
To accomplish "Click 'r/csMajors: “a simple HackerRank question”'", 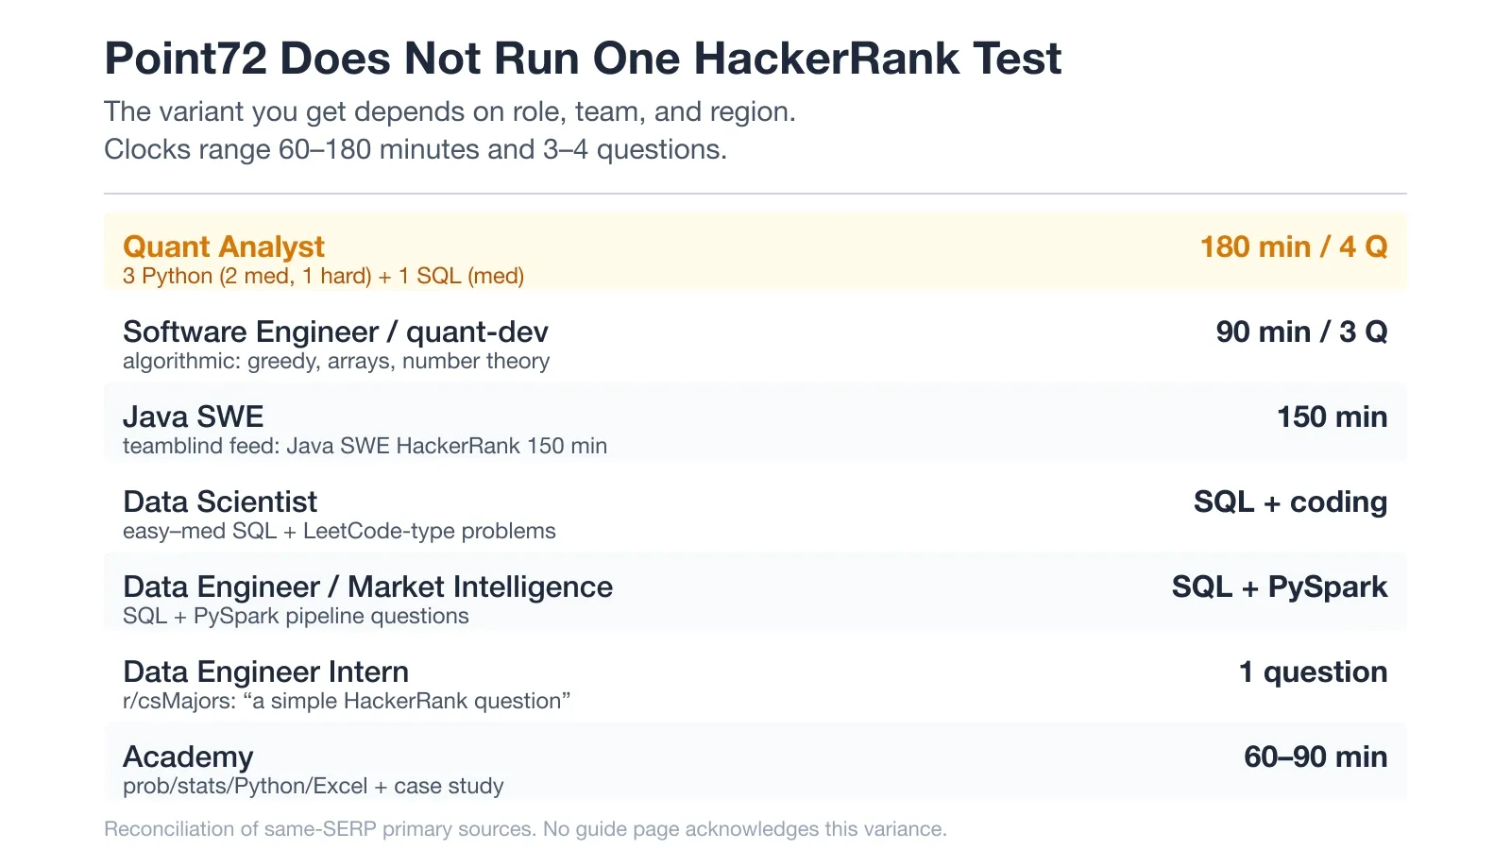I will (x=347, y=701).
